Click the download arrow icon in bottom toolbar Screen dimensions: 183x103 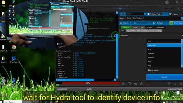pyautogui.click(x=175, y=84)
